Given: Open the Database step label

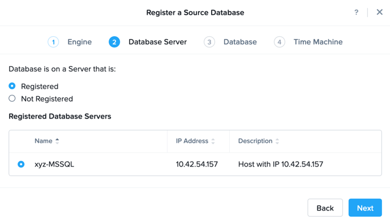Looking at the screenshot, I should click(x=240, y=42).
